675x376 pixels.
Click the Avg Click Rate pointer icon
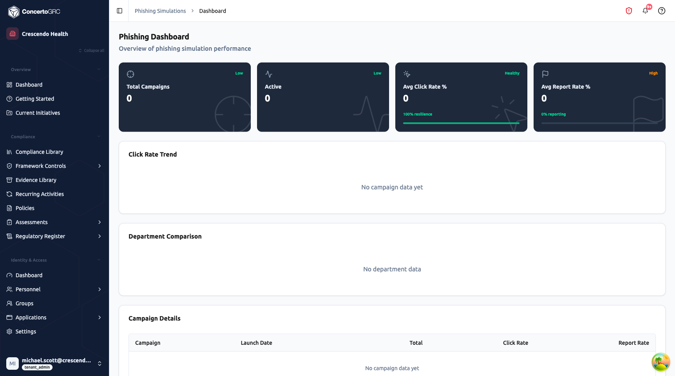click(x=407, y=74)
